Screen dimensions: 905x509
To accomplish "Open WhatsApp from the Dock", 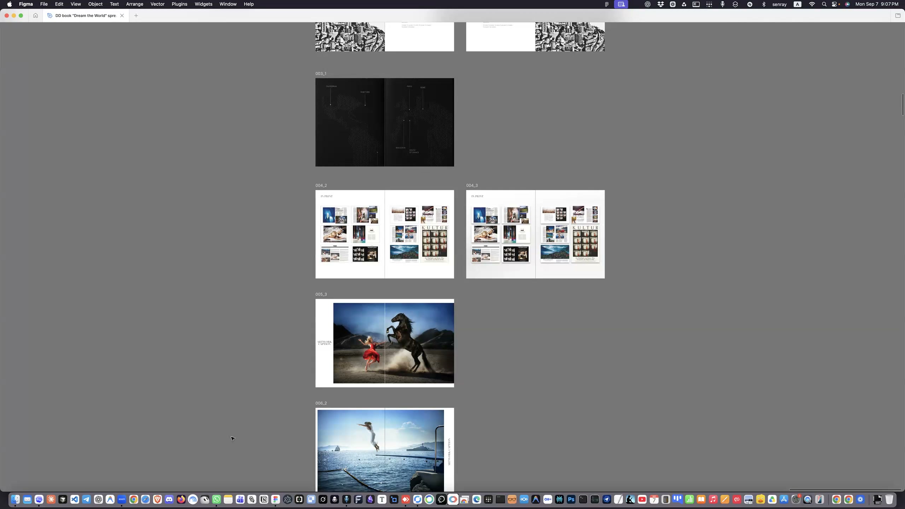I will [216, 499].
